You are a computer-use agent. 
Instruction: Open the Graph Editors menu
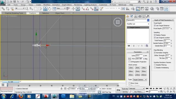coord(67,5)
